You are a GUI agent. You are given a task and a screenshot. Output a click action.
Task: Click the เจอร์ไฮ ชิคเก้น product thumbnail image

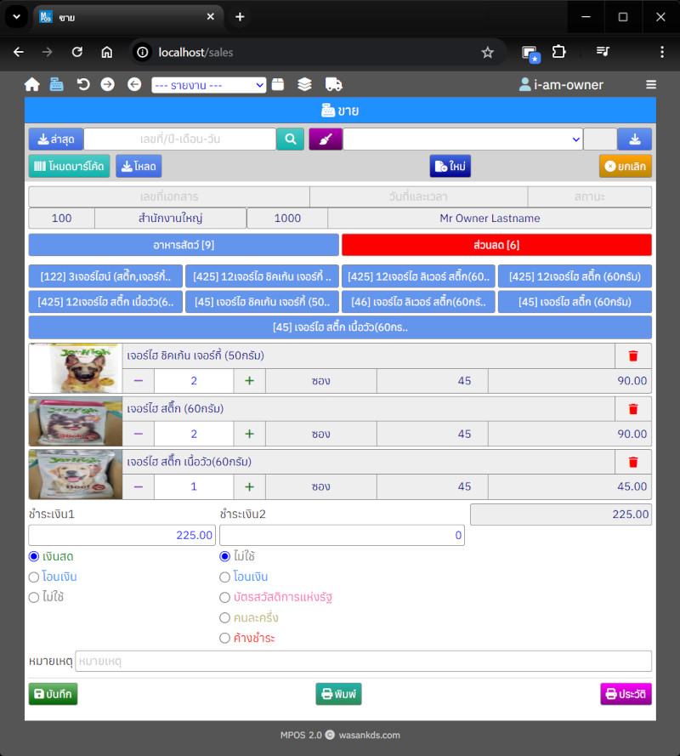pos(76,368)
